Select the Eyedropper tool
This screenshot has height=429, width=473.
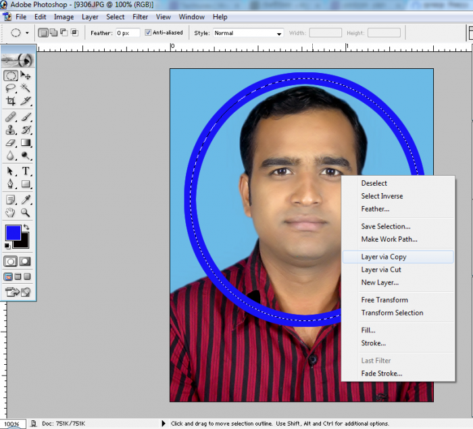(x=26, y=199)
